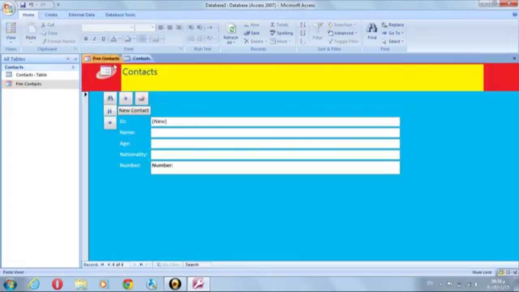Switch to the Contacts document tab

click(137, 58)
